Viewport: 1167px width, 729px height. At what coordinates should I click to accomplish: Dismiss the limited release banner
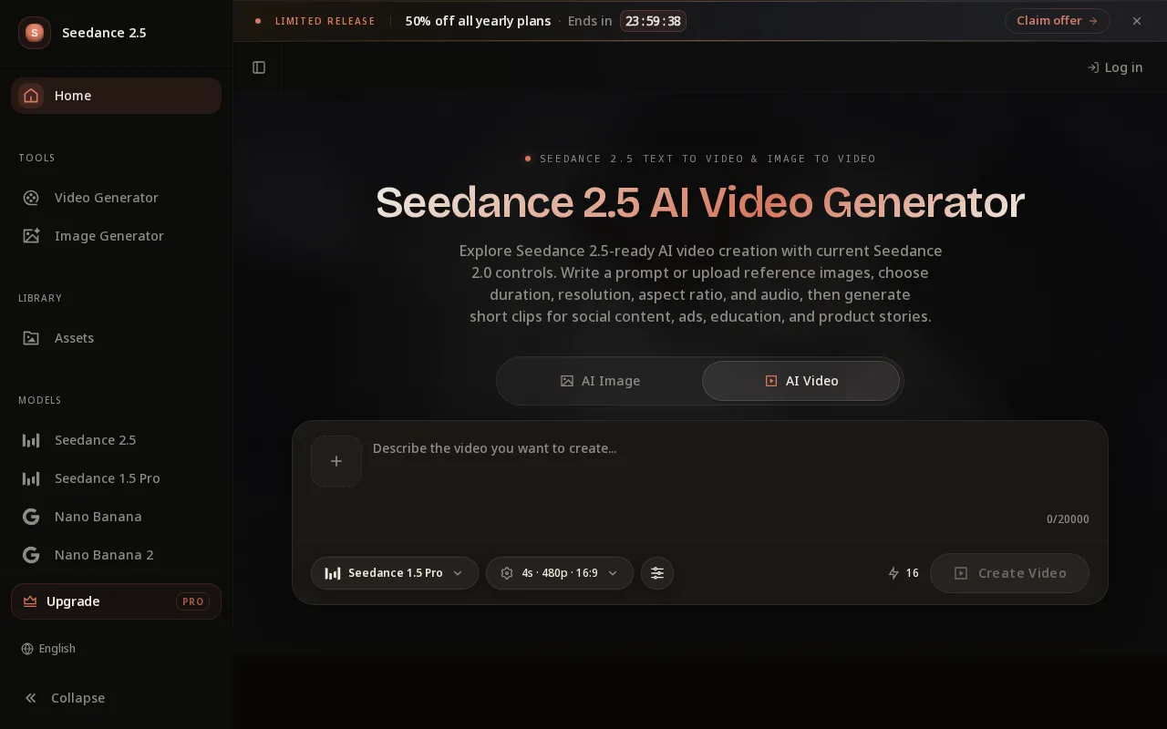point(1137,21)
